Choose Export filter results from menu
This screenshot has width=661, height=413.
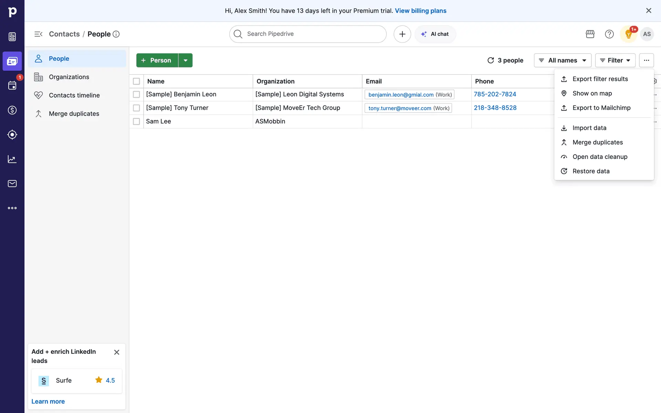point(600,79)
